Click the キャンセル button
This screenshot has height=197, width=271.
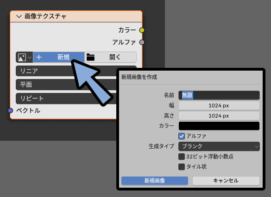click(226, 181)
